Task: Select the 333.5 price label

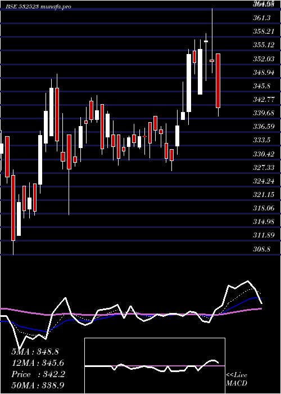Action: click(262, 140)
